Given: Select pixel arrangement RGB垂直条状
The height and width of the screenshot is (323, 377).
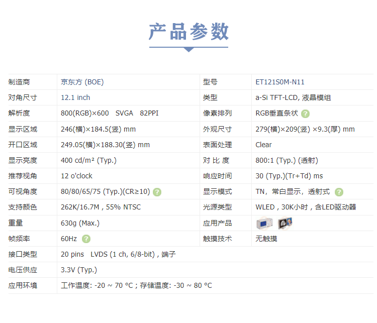Looking at the screenshot, I should 277,113.
